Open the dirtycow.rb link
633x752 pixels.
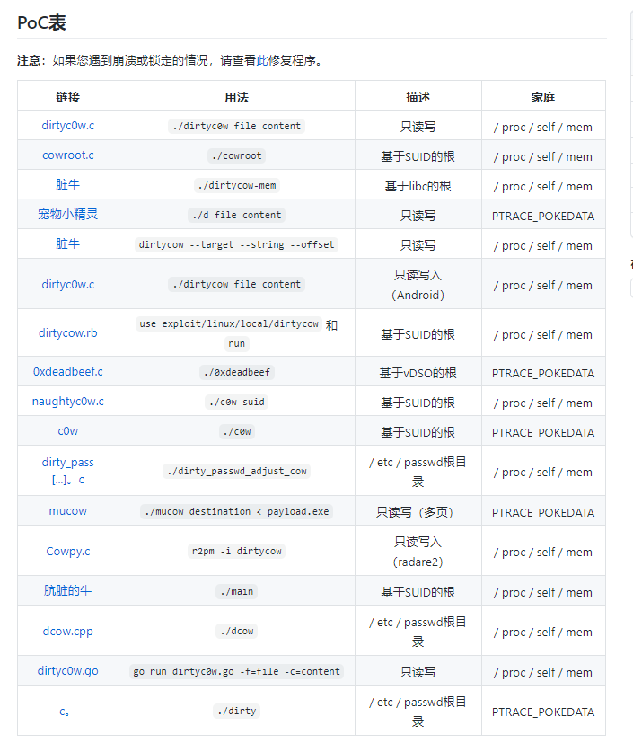click(68, 332)
